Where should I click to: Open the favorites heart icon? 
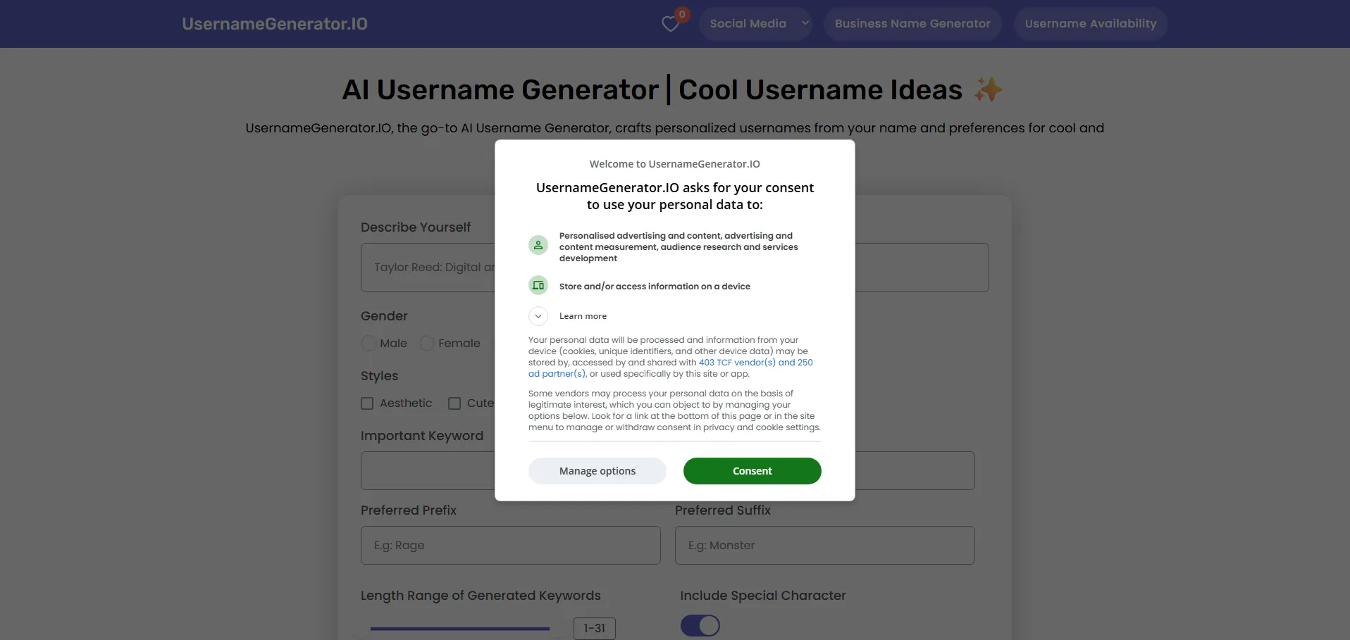pos(670,24)
